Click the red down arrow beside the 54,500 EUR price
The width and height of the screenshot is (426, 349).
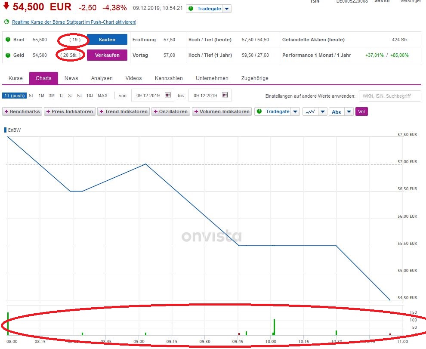tap(6, 6)
